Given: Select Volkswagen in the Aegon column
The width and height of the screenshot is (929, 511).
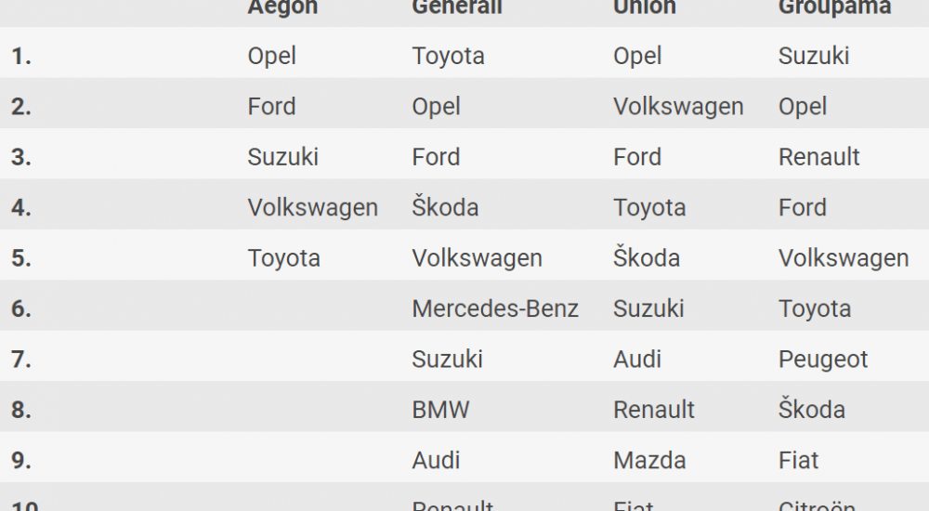Looking at the screenshot, I should [x=312, y=207].
